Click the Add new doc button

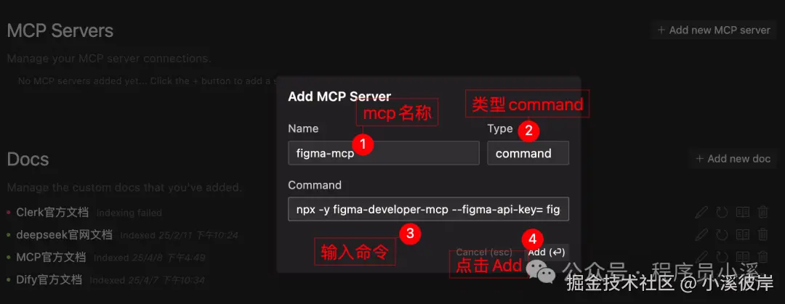[x=733, y=159]
